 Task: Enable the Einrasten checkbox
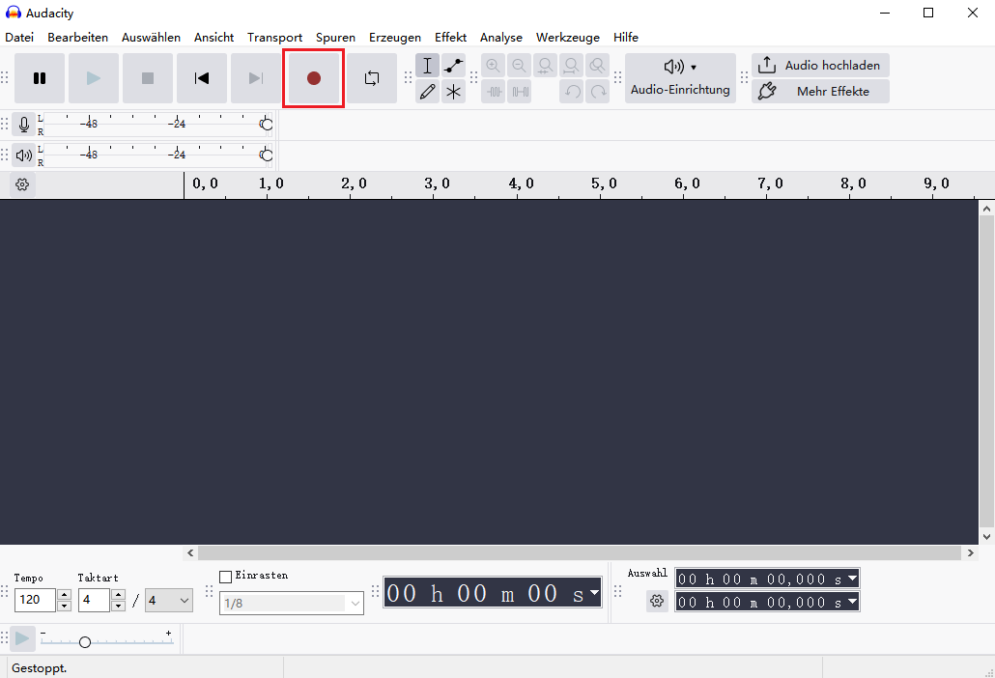pos(225,577)
